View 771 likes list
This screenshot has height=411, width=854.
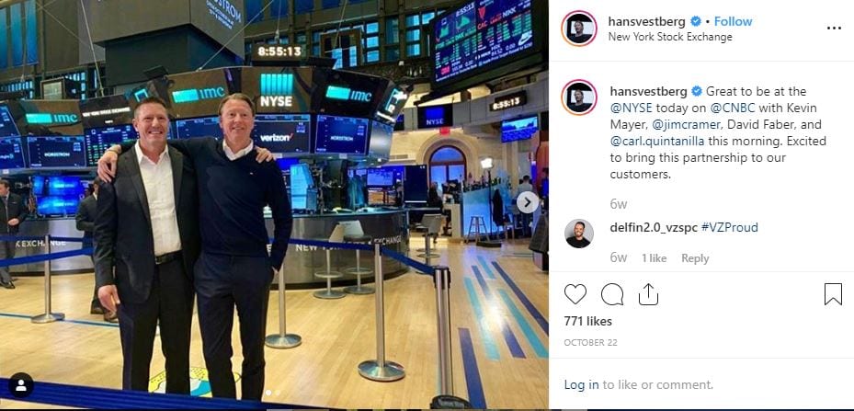(x=587, y=321)
